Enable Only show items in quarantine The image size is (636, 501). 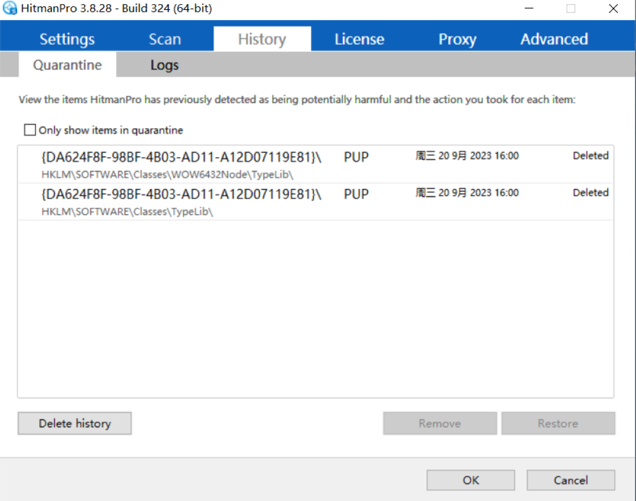pos(30,130)
